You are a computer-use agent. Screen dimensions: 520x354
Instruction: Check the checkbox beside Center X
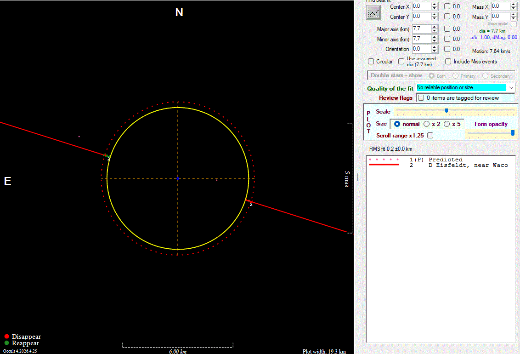[447, 6]
